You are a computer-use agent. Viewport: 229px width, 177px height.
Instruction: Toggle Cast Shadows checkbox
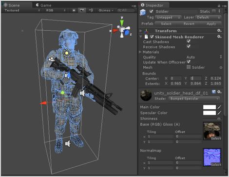coord(189,41)
